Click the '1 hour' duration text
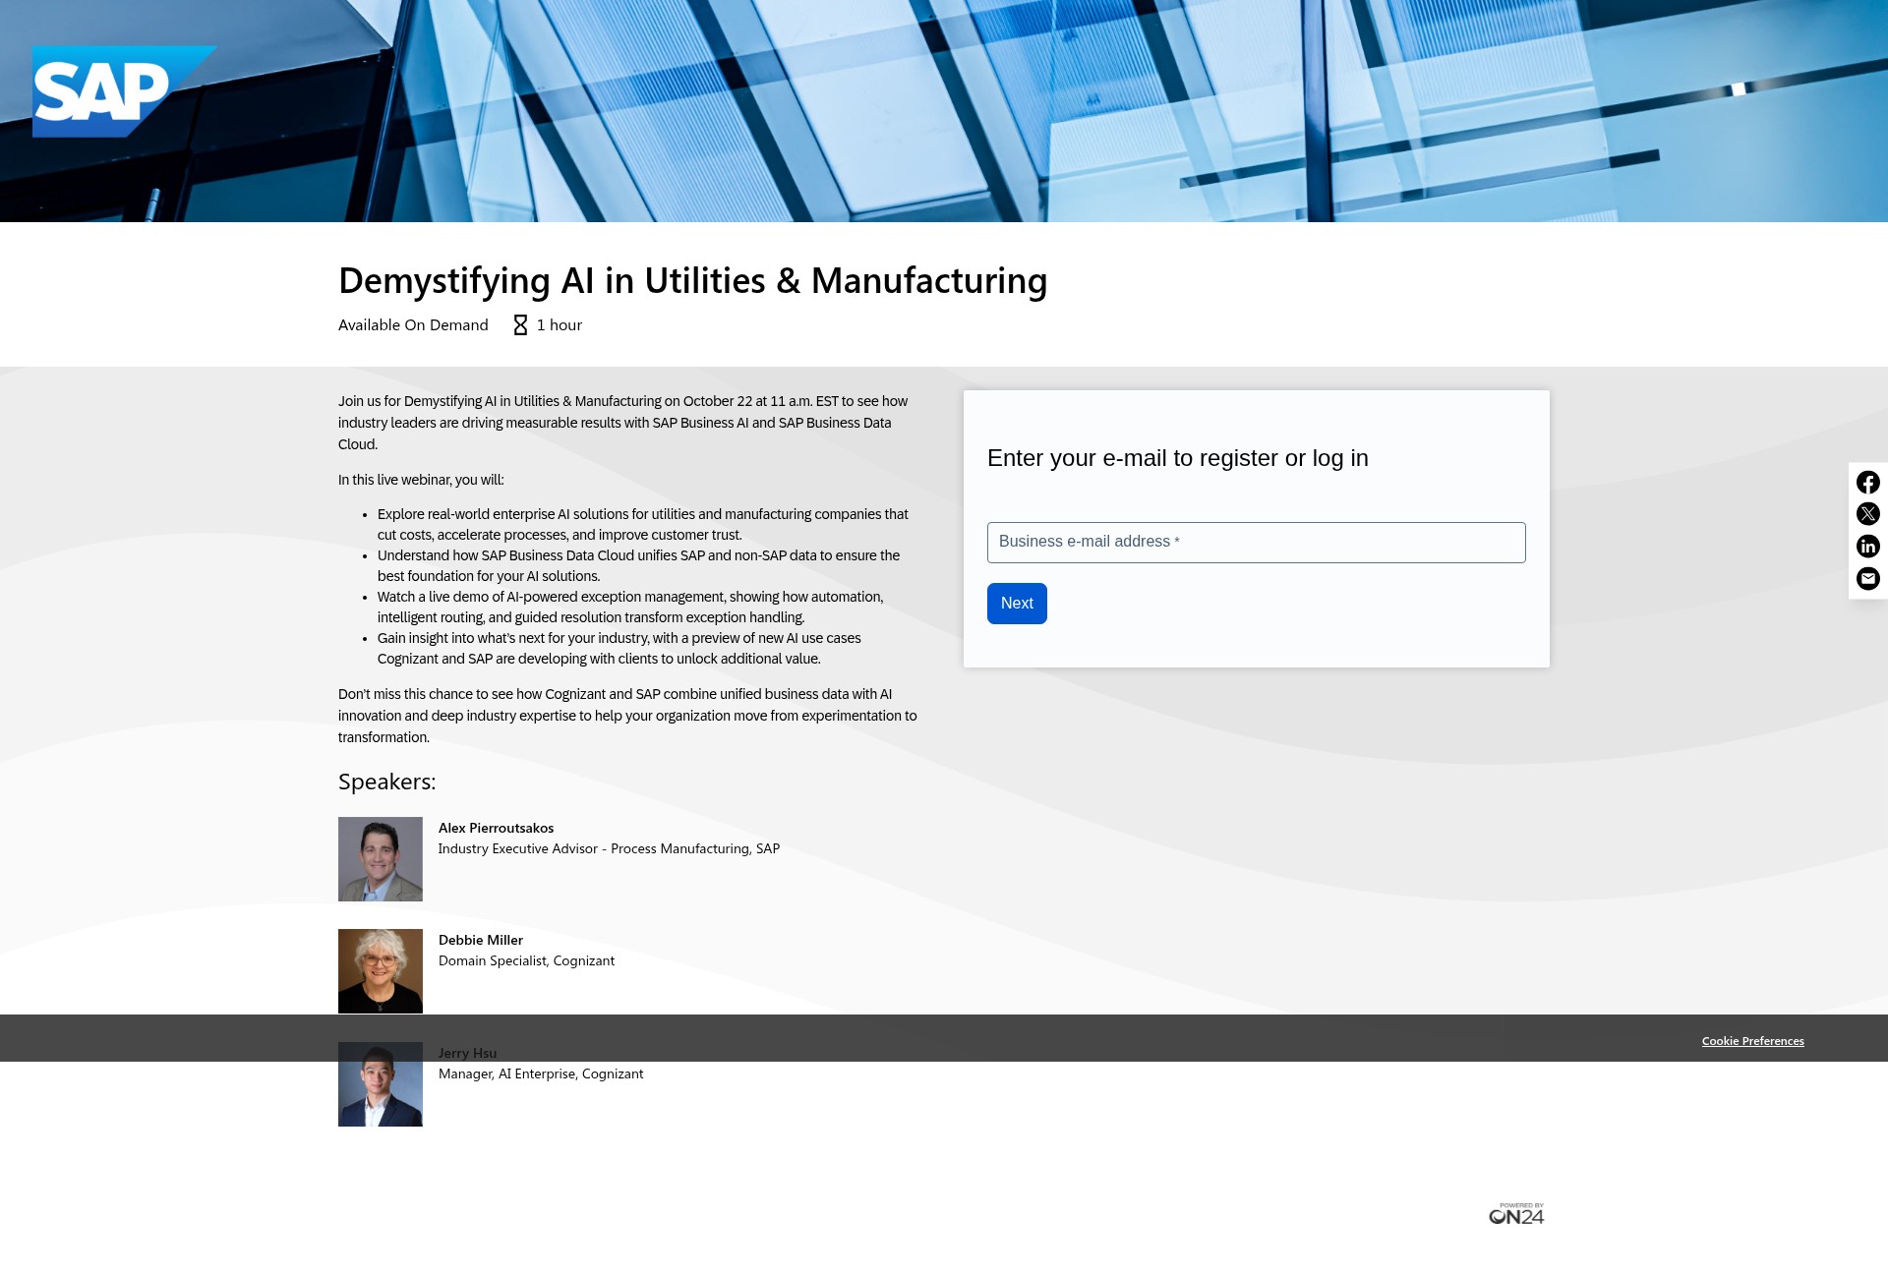Screen dimensions: 1888x1276 pyautogui.click(x=560, y=325)
